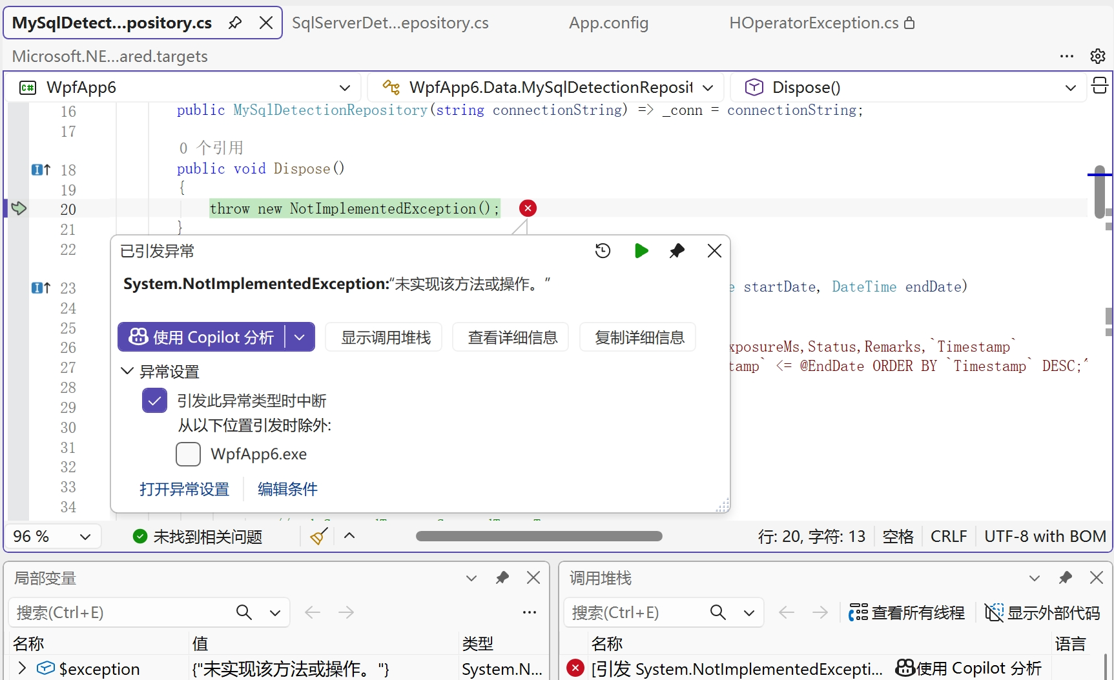
Task: Click 空格 indentation indicator
Action: pos(898,537)
